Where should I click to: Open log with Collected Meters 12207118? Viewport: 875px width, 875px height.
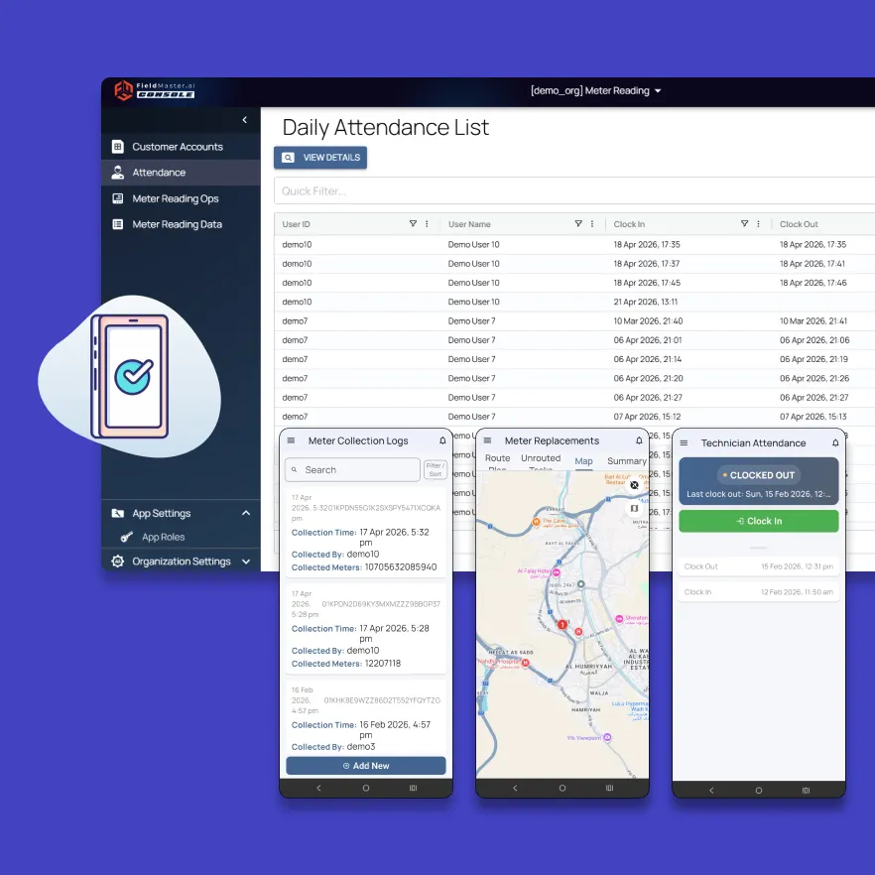coord(366,628)
